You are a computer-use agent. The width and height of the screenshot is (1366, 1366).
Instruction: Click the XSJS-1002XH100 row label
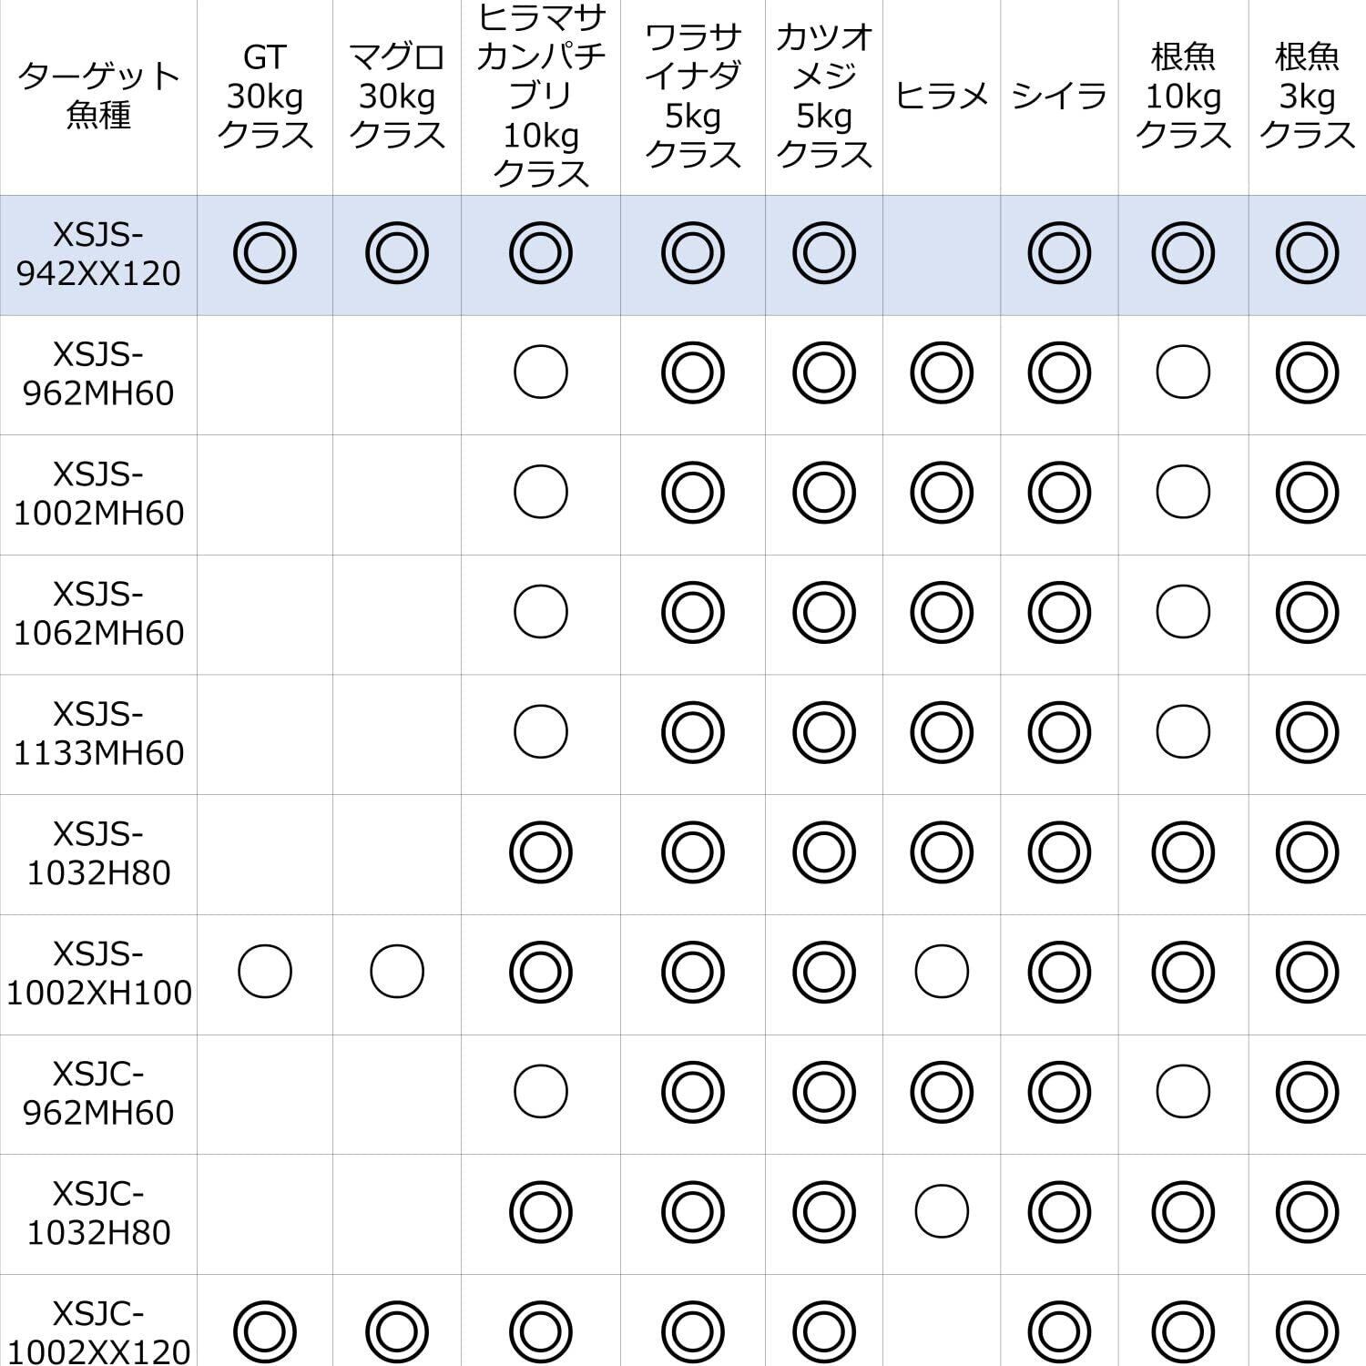[98, 973]
